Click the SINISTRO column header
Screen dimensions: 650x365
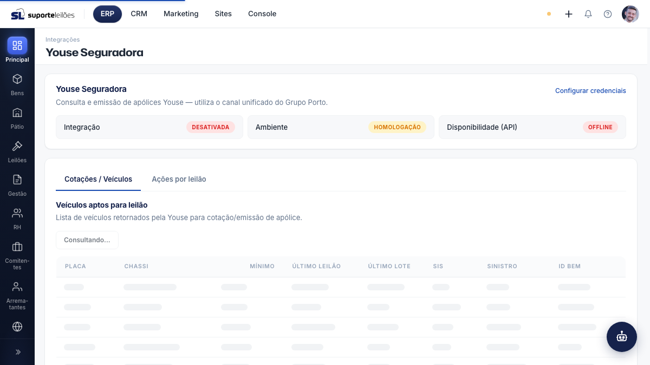click(502, 266)
